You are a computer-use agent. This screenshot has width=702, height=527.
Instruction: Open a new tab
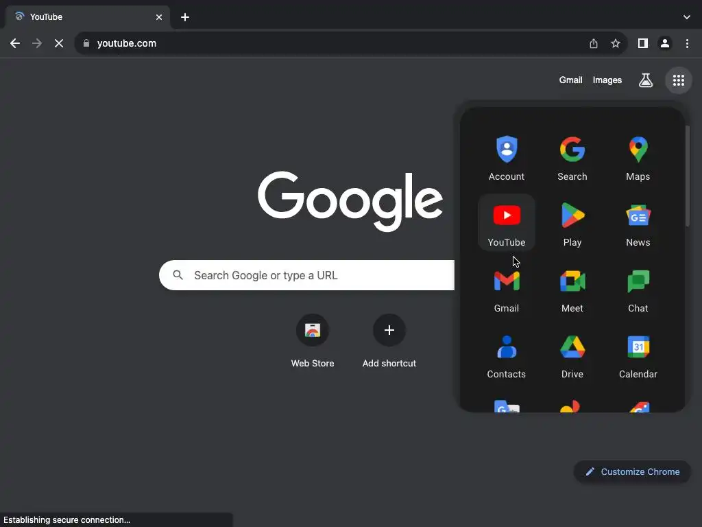click(x=185, y=17)
